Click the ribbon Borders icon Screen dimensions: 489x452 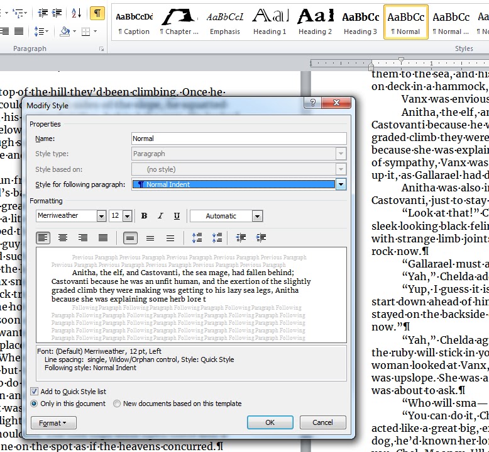85,31
